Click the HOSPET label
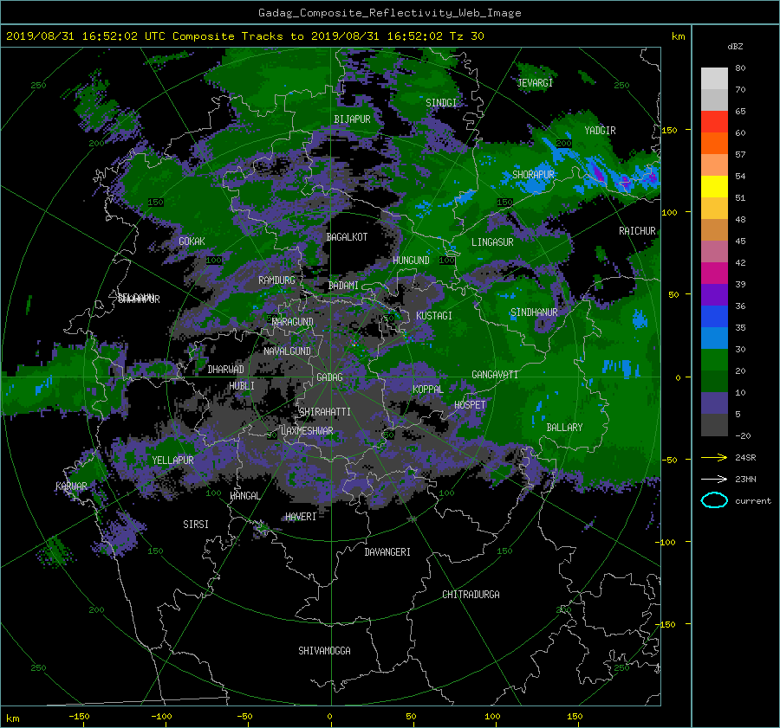Screen dimensions: 780x728 [x=470, y=405]
